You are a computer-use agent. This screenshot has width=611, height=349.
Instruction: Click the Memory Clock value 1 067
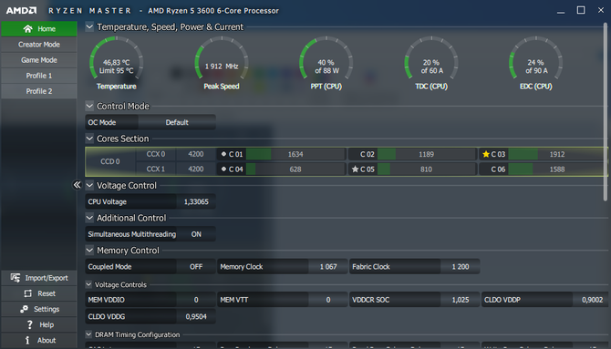click(328, 267)
